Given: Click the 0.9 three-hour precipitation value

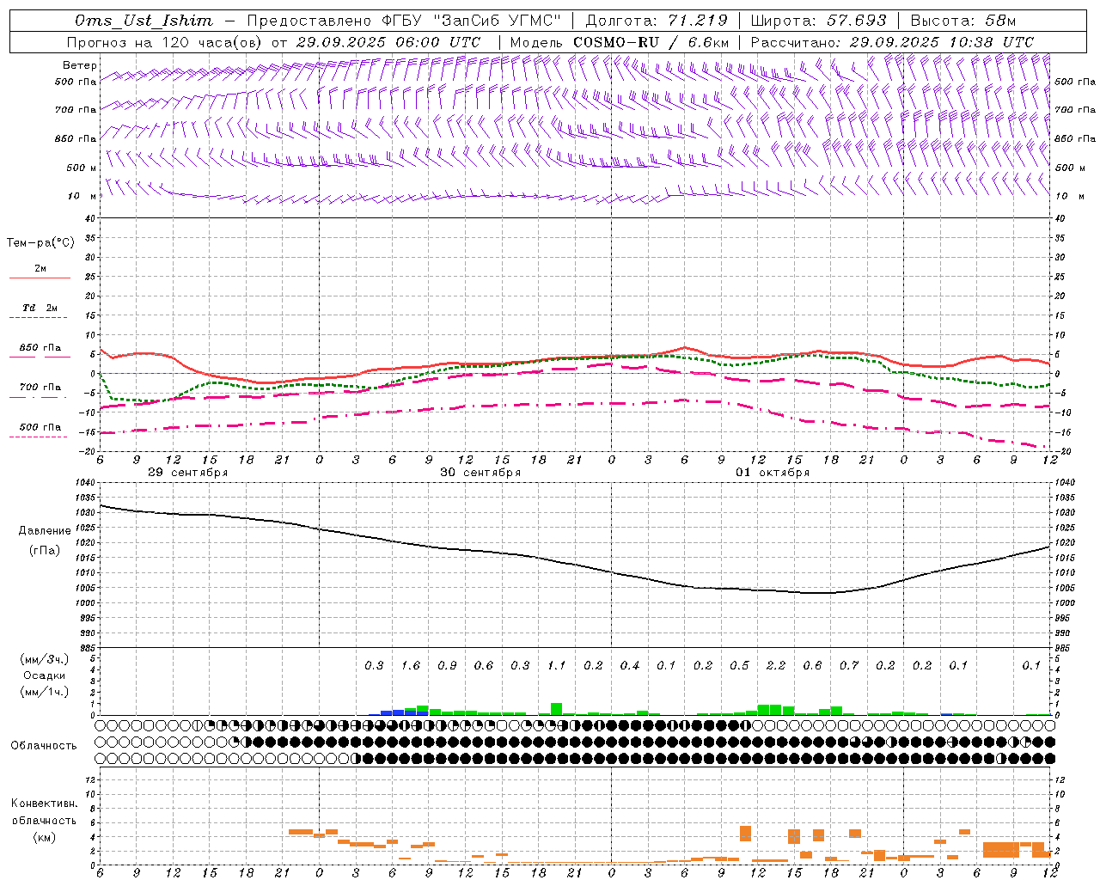Looking at the screenshot, I should [x=447, y=666].
